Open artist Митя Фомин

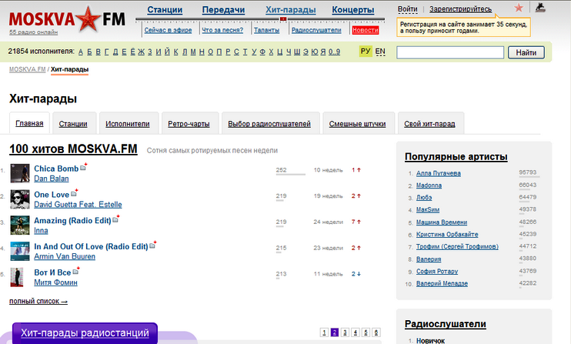55,282
